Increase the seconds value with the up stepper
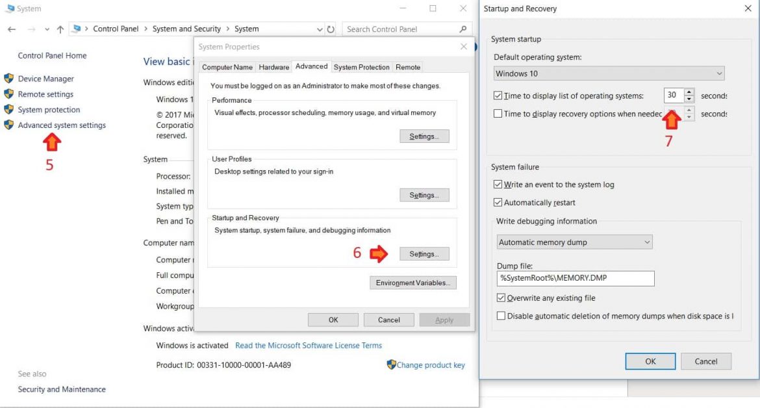Viewport: 760px width, 408px height. (x=689, y=92)
